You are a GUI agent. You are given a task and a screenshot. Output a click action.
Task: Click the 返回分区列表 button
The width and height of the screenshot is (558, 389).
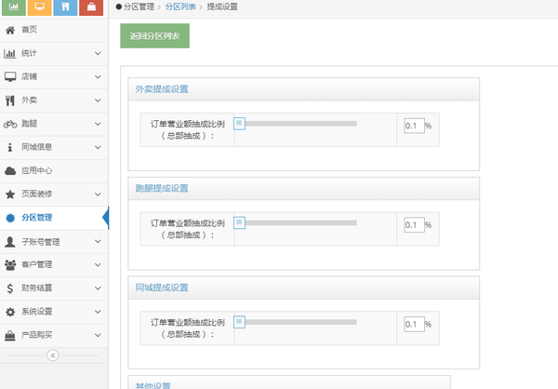(155, 37)
